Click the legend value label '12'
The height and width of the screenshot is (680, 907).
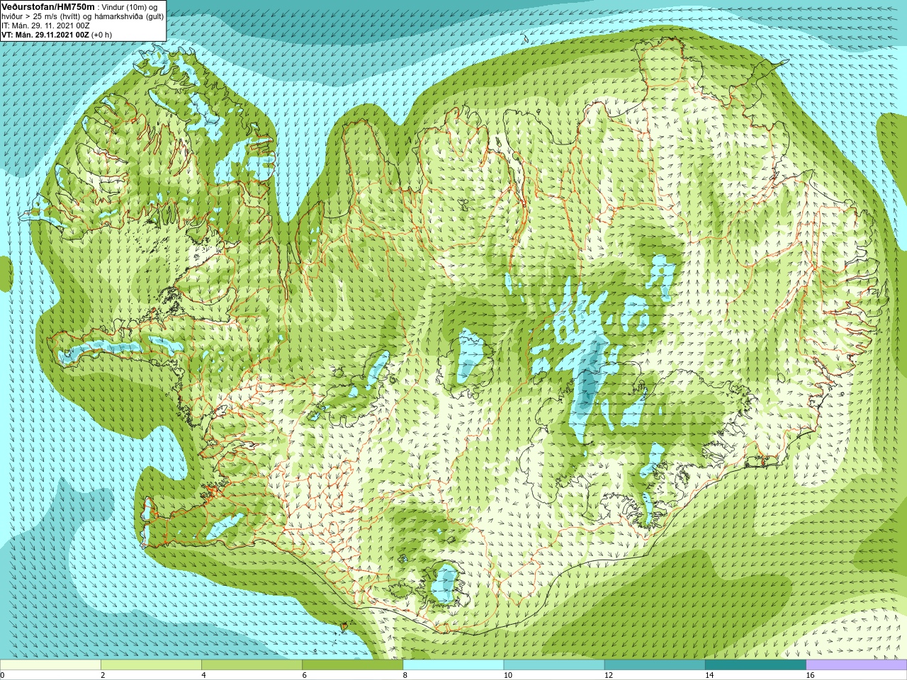click(609, 675)
